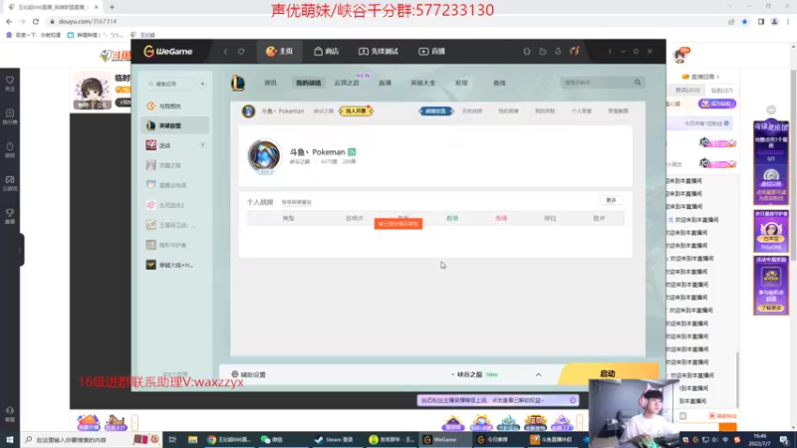Click the League of Legends logo icon
The height and width of the screenshot is (448, 797).
(x=238, y=83)
